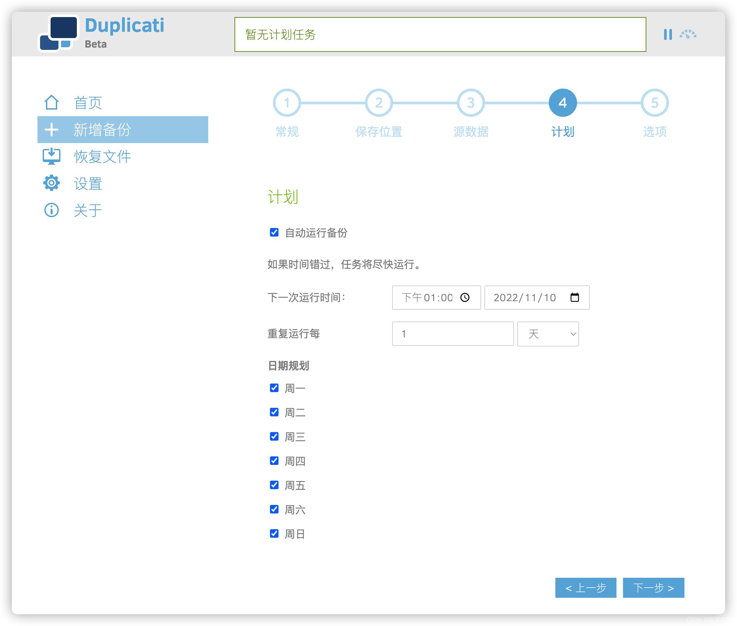Open time picker via clock icon
The width and height of the screenshot is (737, 626).
pyautogui.click(x=465, y=297)
